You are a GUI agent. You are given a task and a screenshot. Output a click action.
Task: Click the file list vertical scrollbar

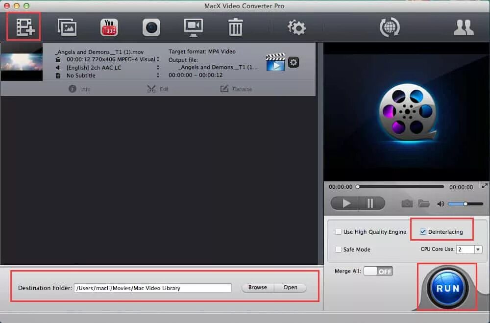[x=320, y=153]
